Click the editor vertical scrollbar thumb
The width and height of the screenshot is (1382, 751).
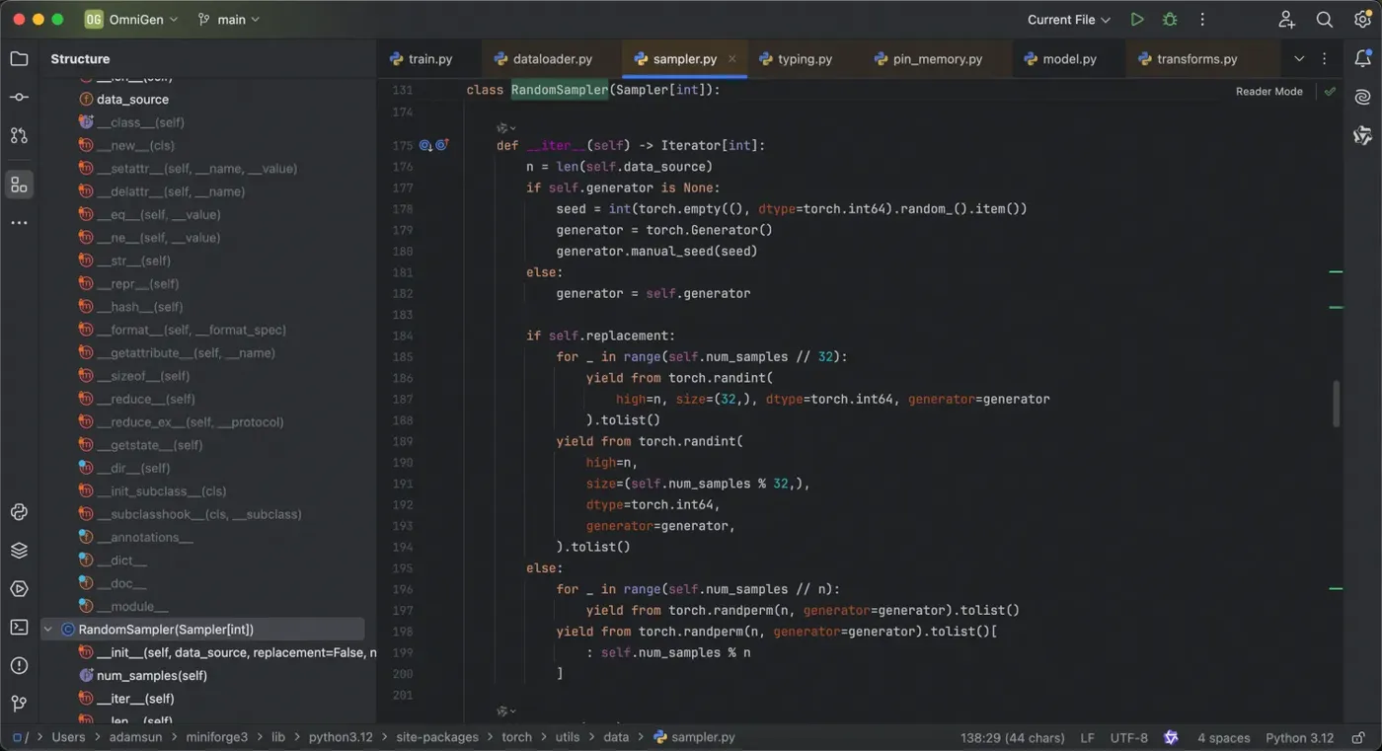point(1337,404)
